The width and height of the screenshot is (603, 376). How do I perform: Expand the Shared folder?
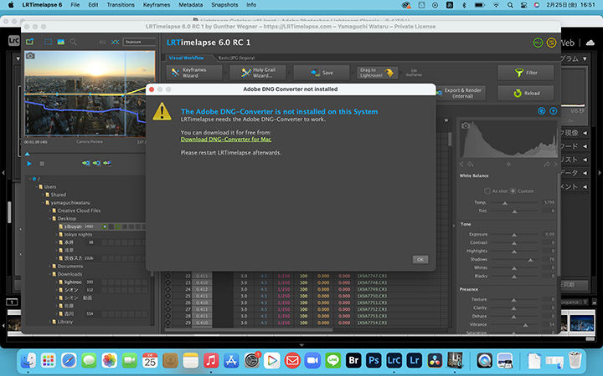43,195
